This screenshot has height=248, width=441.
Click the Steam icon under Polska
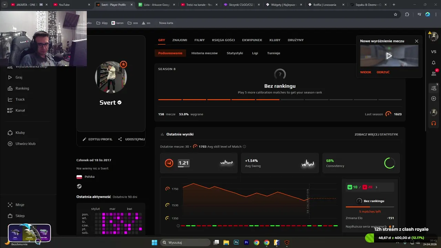[x=79, y=186]
